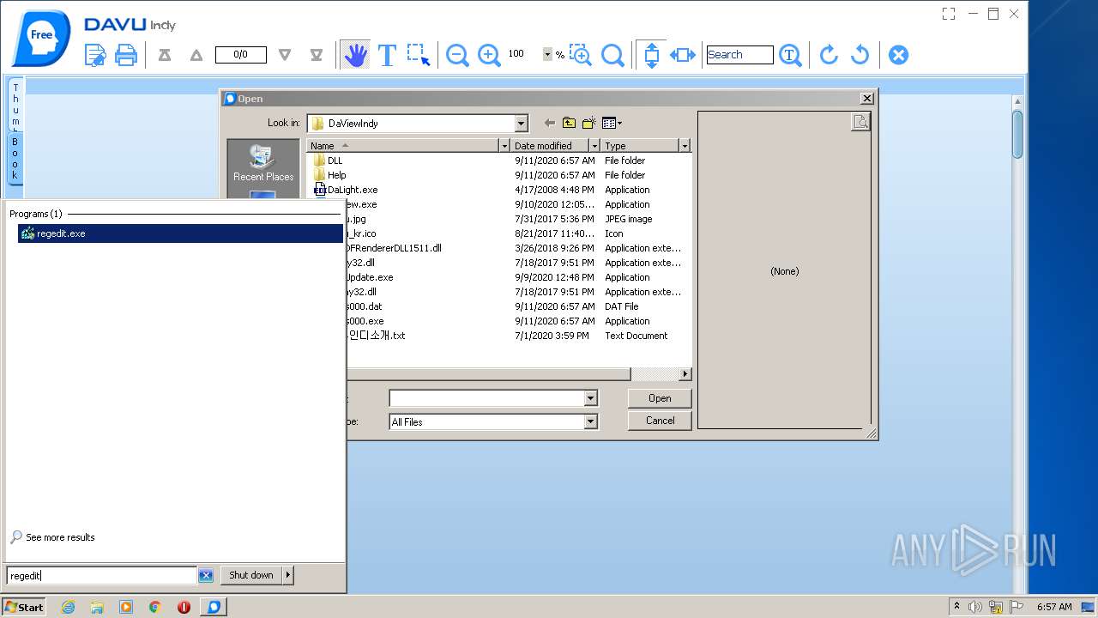Open the File name combo box dropdown
1098x618 pixels.
click(590, 398)
